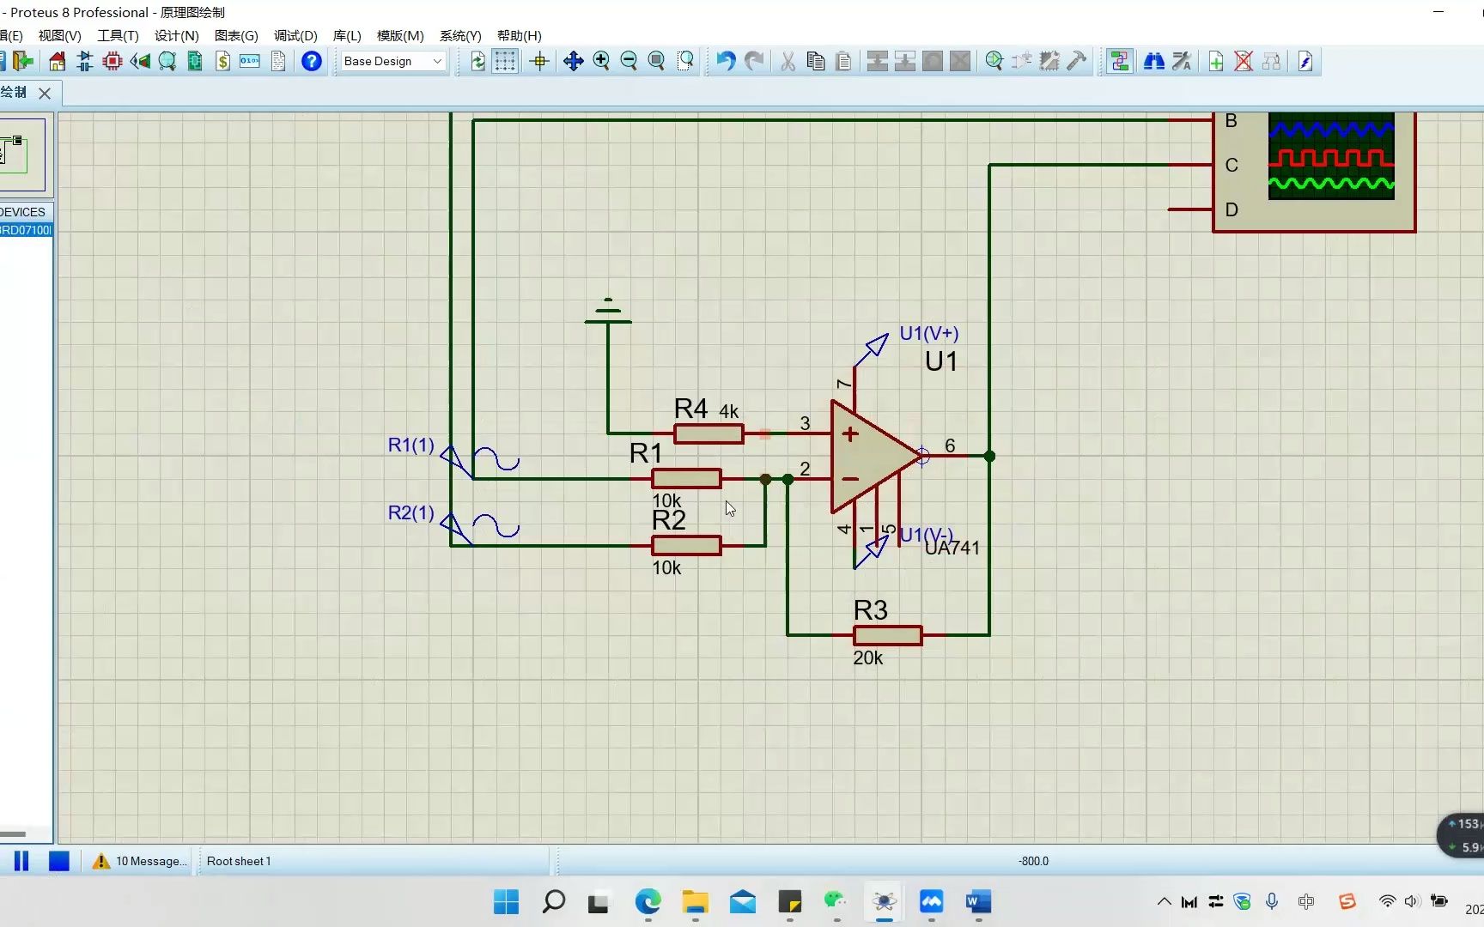Viewport: 1484px width, 927px height.
Task: Click the Packaging Tool icon
Action: coord(1049,61)
